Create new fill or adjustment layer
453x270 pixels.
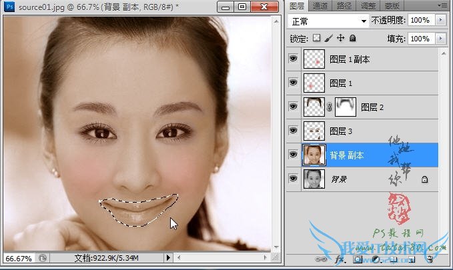click(x=376, y=259)
